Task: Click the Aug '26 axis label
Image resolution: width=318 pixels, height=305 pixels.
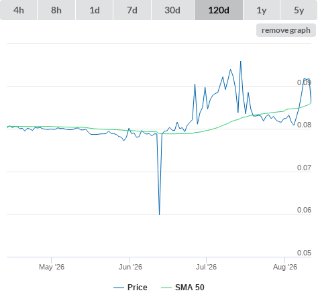Action: 285,267
